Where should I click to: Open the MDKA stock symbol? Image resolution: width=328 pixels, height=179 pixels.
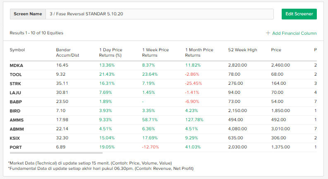pos(16,65)
